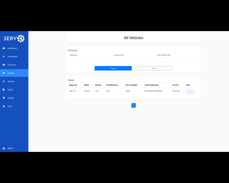Go to the Export page

pos(10,90)
